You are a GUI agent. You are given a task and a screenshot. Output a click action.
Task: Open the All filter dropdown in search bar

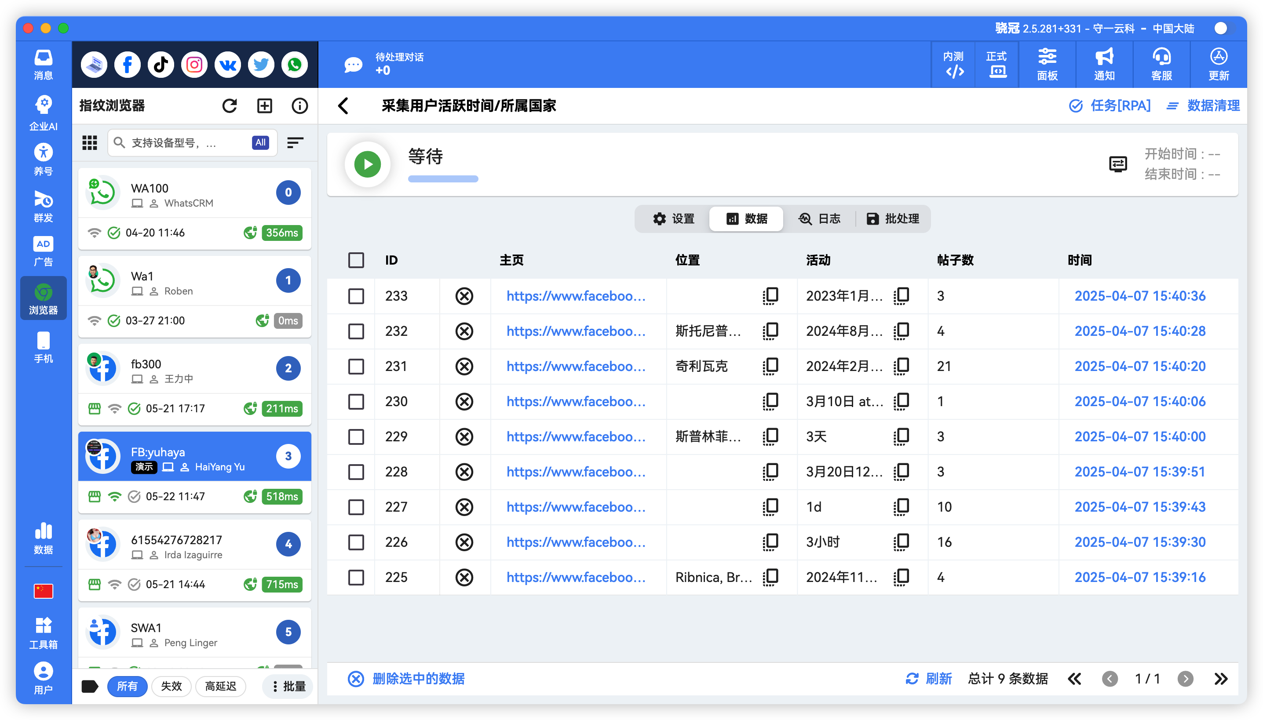click(261, 142)
